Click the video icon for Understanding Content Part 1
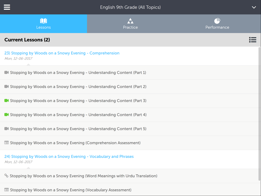Viewport: 261px width, 196px height. click(x=7, y=72)
